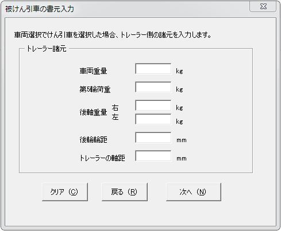Focus the トレーラーの軸距 text field

[x=153, y=156]
